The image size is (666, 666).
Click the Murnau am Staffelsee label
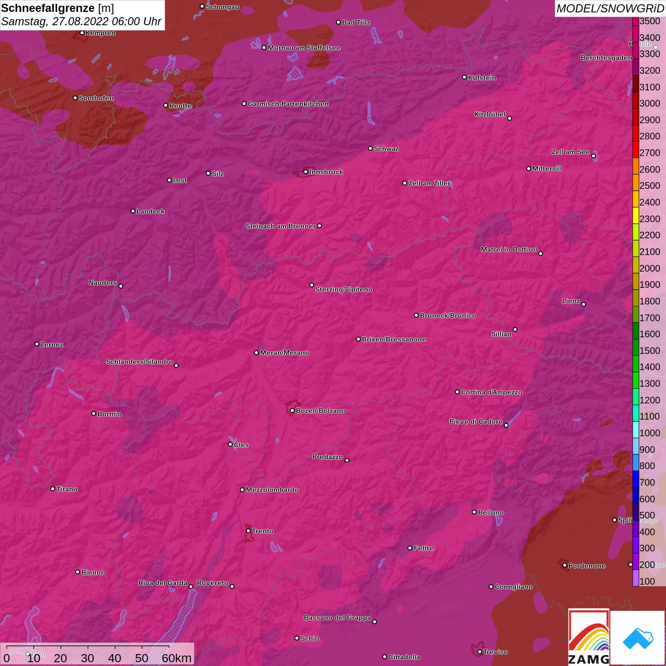pos(304,48)
